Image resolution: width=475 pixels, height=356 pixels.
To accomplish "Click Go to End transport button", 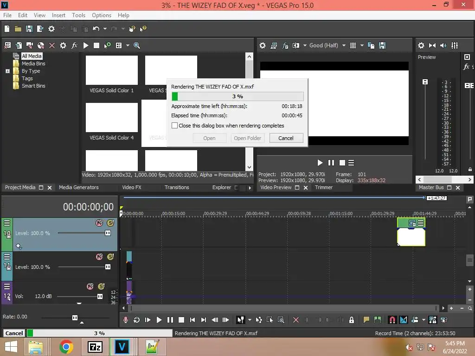I will coord(204,320).
